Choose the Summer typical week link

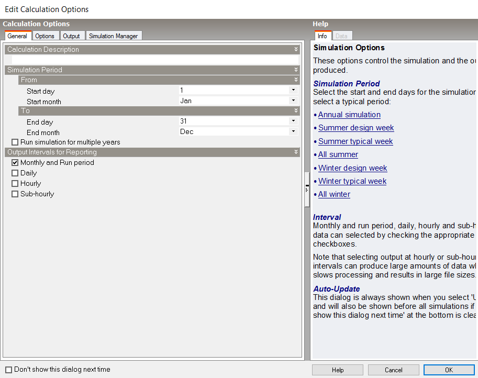(x=355, y=142)
